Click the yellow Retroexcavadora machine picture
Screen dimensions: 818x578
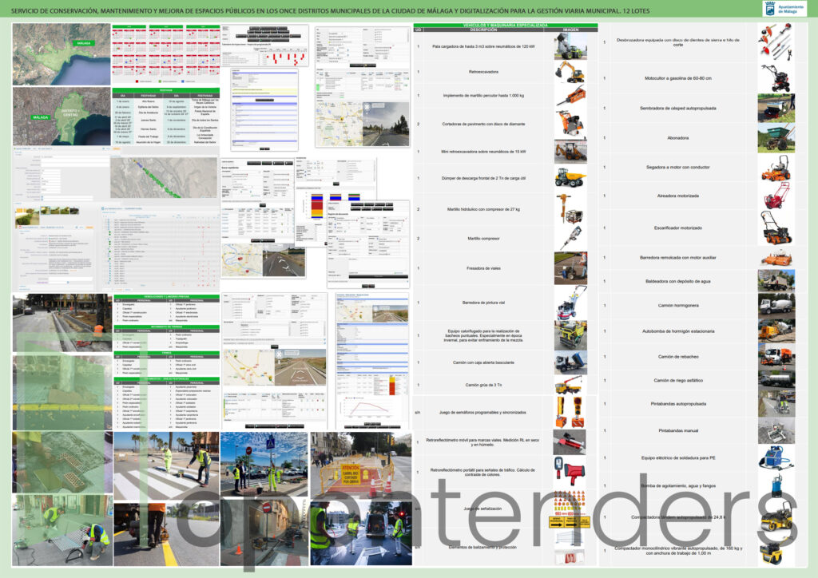tap(570, 72)
